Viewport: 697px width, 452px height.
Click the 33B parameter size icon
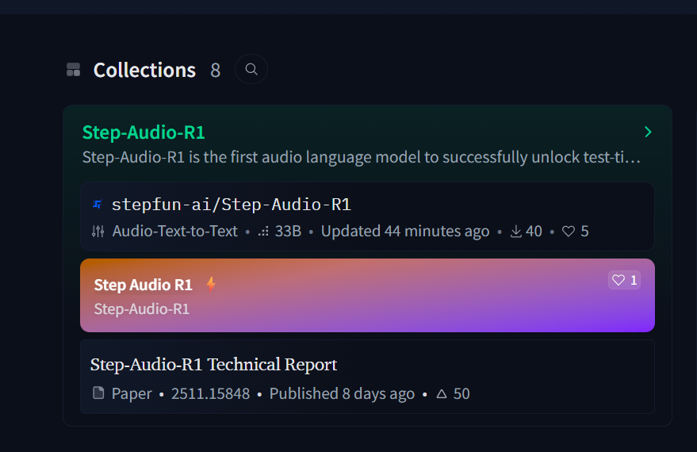pos(263,232)
